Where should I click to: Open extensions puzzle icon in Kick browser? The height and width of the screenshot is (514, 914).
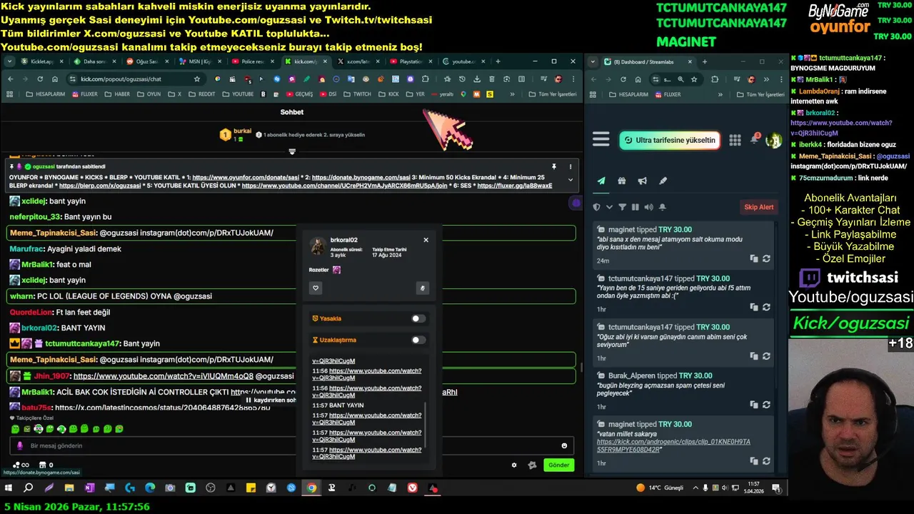425,79
